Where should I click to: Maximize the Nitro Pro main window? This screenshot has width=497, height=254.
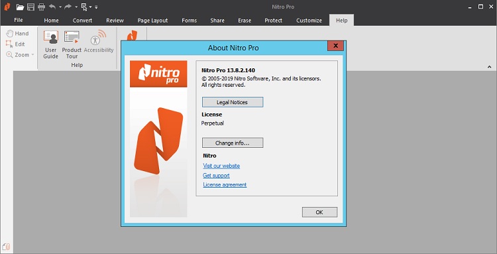click(480, 7)
